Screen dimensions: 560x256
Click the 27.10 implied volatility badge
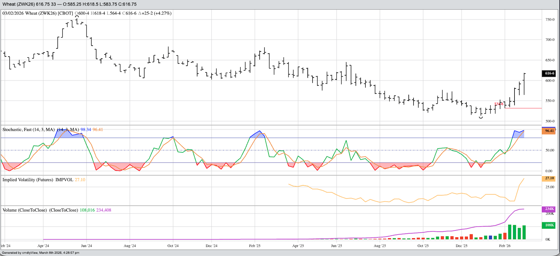click(x=549, y=178)
